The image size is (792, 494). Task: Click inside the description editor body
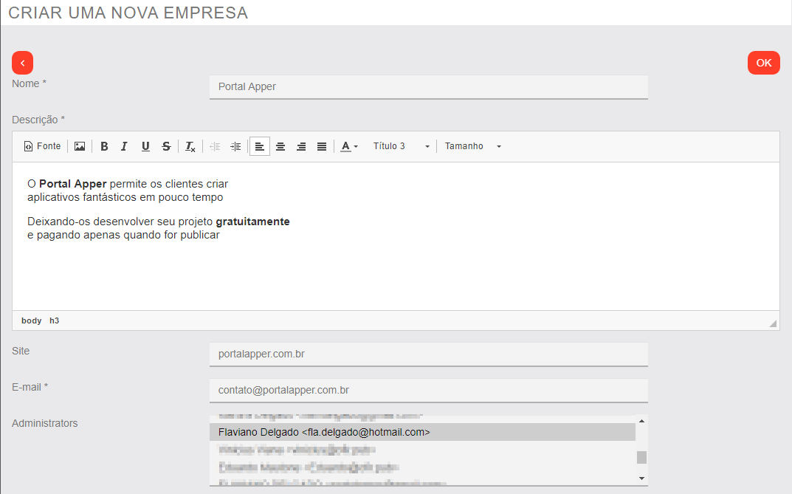point(396,236)
